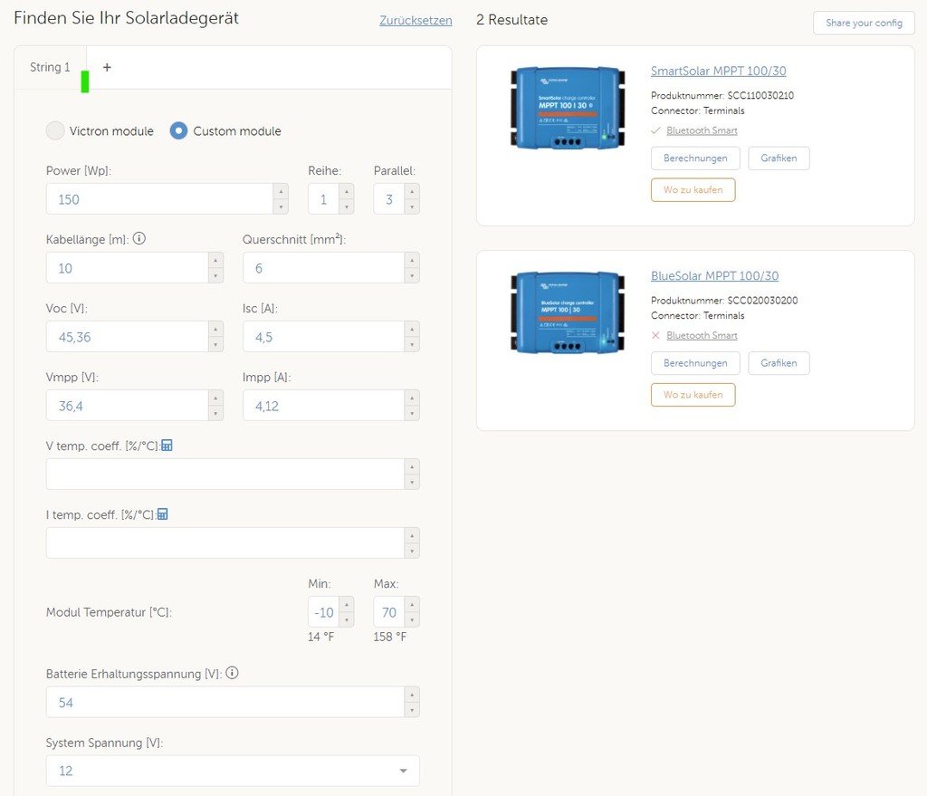The width and height of the screenshot is (927, 796).
Task: Open info icon beside Batterie Erhaltungsspannung
Action: 233,673
